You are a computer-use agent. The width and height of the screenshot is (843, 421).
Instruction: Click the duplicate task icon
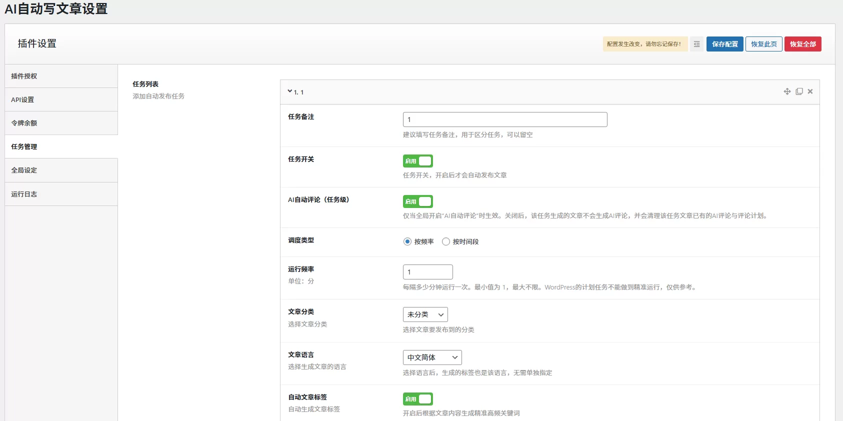pos(799,91)
